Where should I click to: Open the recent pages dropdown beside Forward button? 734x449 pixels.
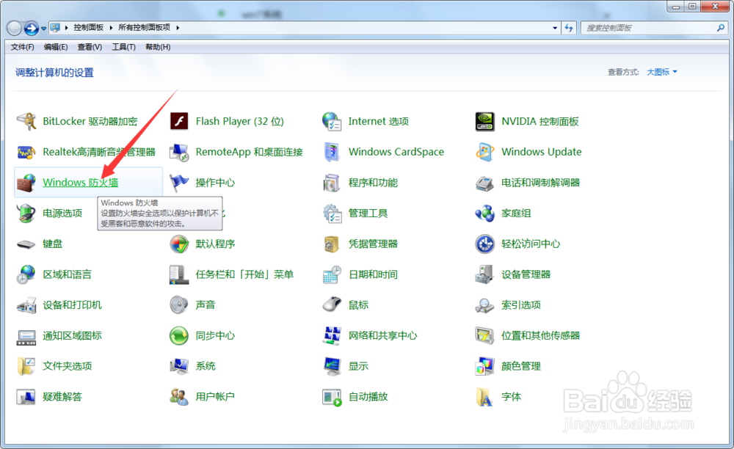(x=43, y=29)
